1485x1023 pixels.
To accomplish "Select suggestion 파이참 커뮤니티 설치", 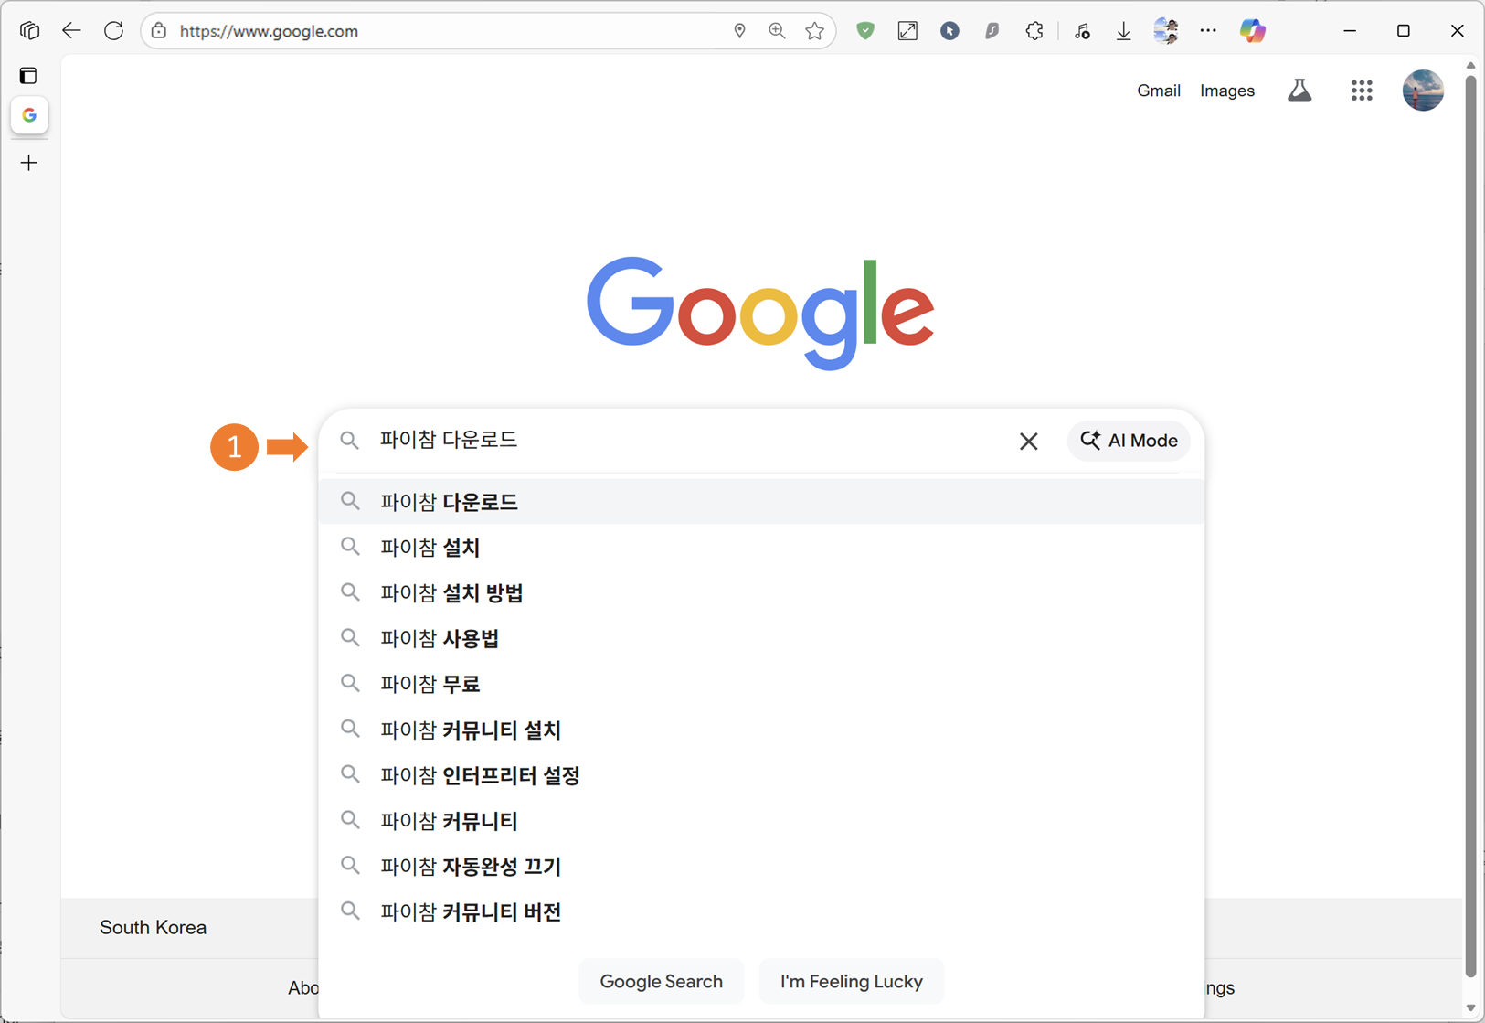I will 761,730.
